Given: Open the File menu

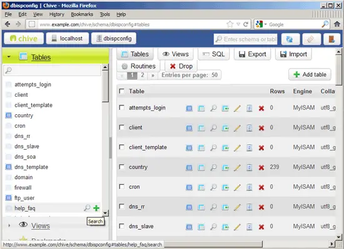Looking at the screenshot, I should [x=8, y=14].
